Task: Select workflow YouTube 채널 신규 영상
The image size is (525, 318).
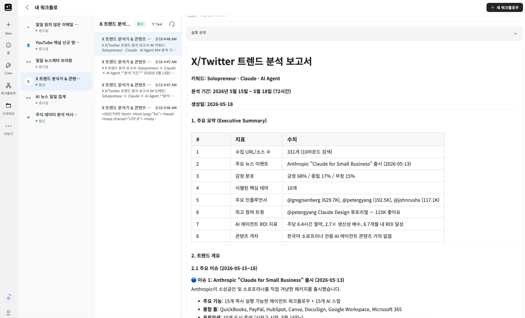Action: (x=56, y=45)
